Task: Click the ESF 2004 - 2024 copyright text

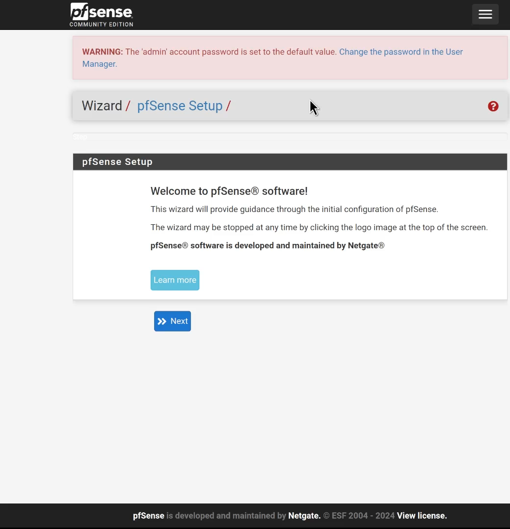Action: click(359, 515)
